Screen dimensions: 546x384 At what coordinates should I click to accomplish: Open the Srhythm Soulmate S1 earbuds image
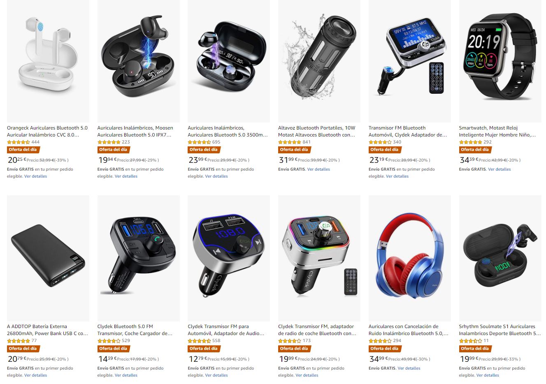click(x=500, y=258)
